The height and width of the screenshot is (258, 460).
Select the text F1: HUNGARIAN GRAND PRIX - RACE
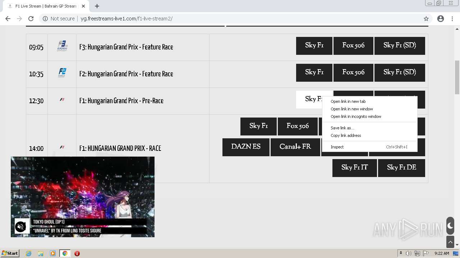[120, 148]
